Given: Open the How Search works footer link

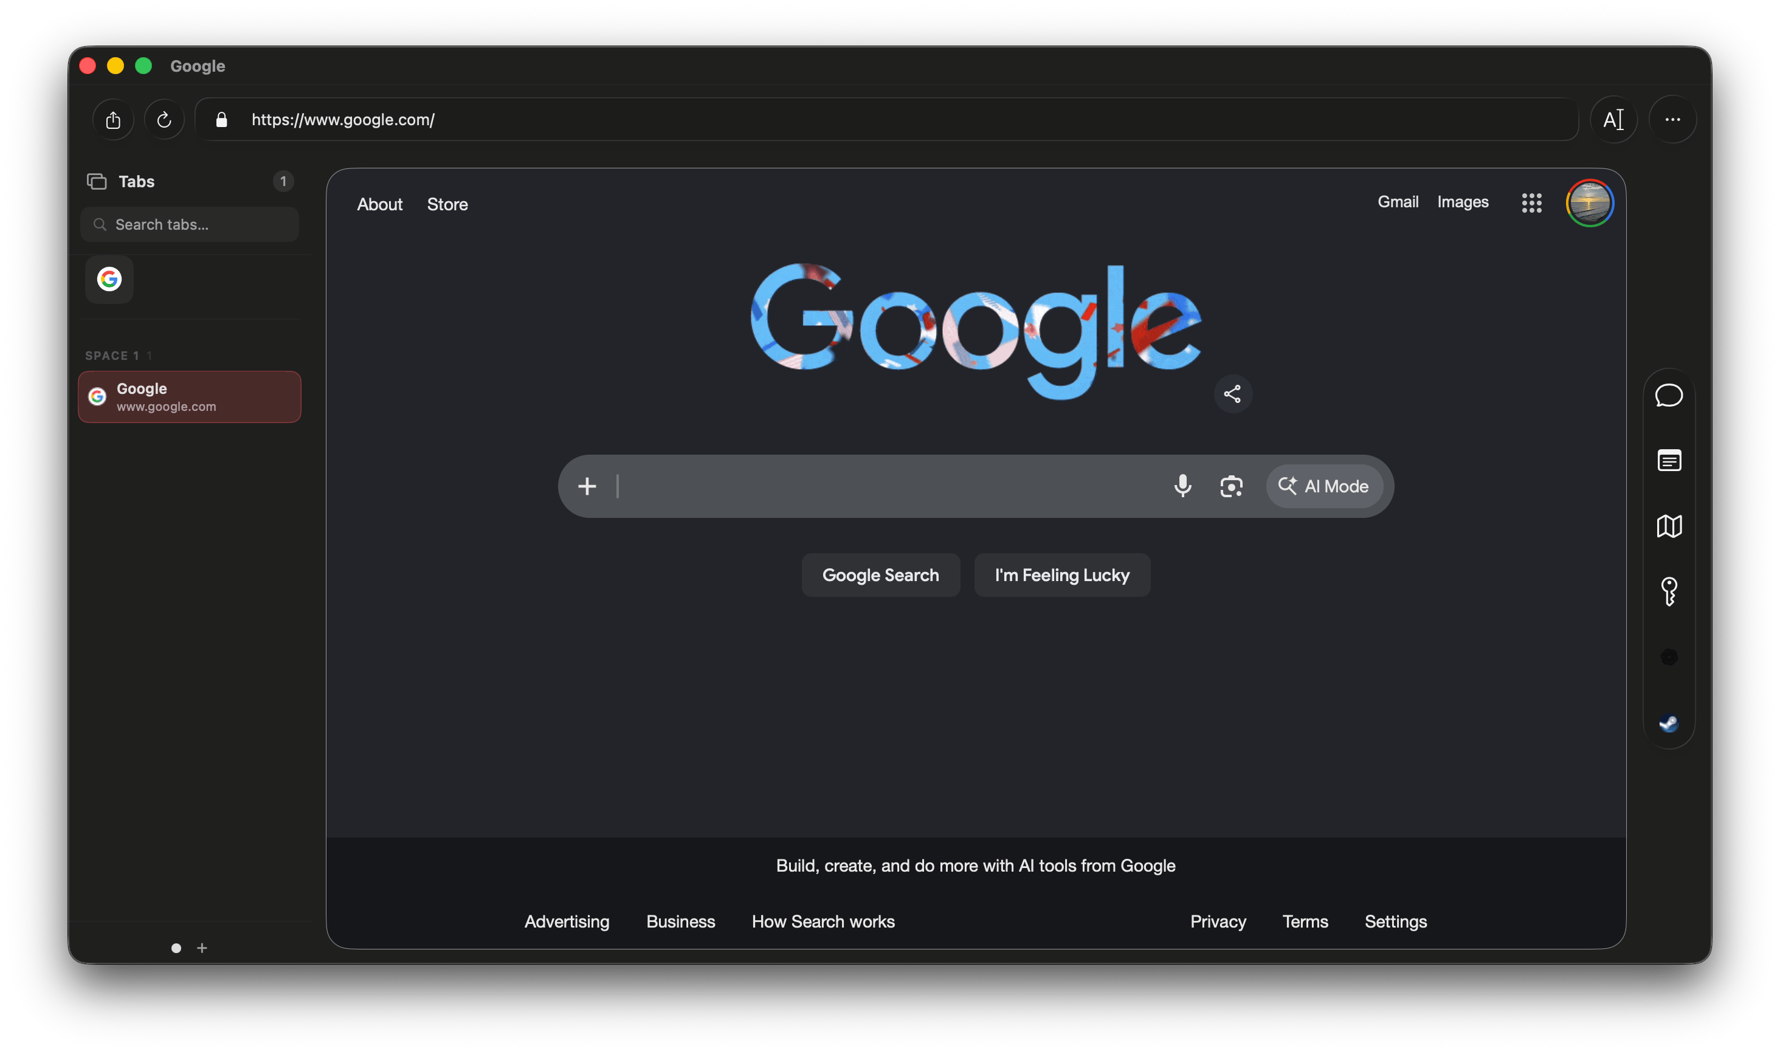Looking at the screenshot, I should 823,921.
